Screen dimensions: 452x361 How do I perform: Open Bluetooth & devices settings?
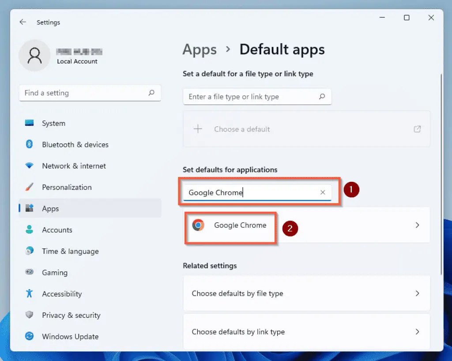pos(90,144)
